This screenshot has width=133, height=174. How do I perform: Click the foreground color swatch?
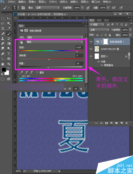(x=4, y=70)
